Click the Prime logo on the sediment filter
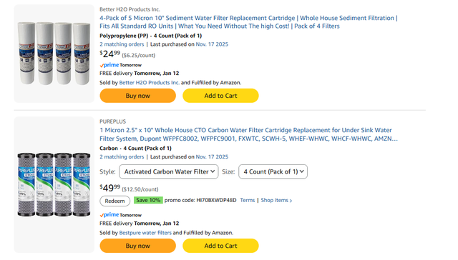This screenshot has height=260, width=458. click(109, 65)
